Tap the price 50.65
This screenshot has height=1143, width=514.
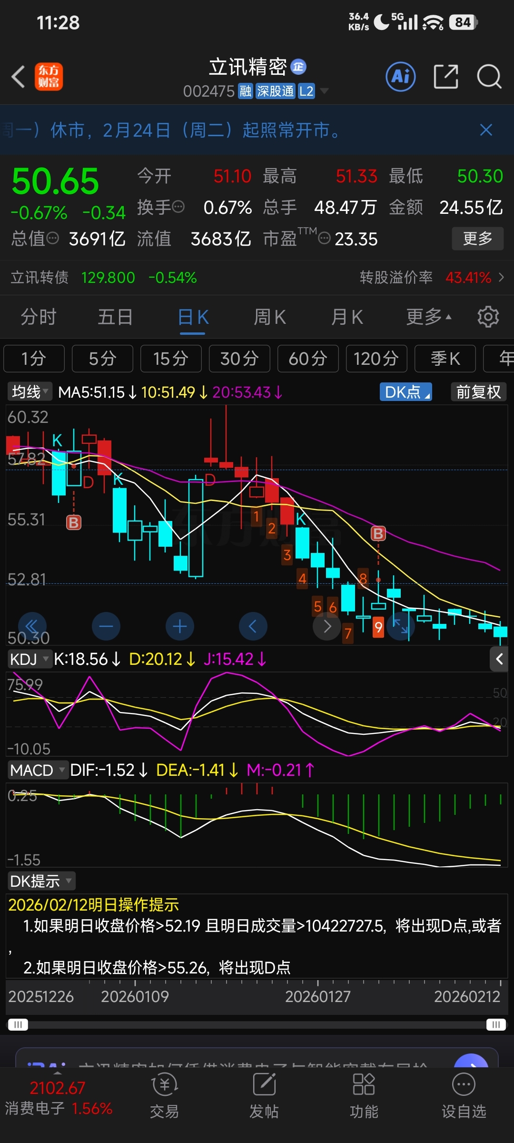pyautogui.click(x=55, y=181)
